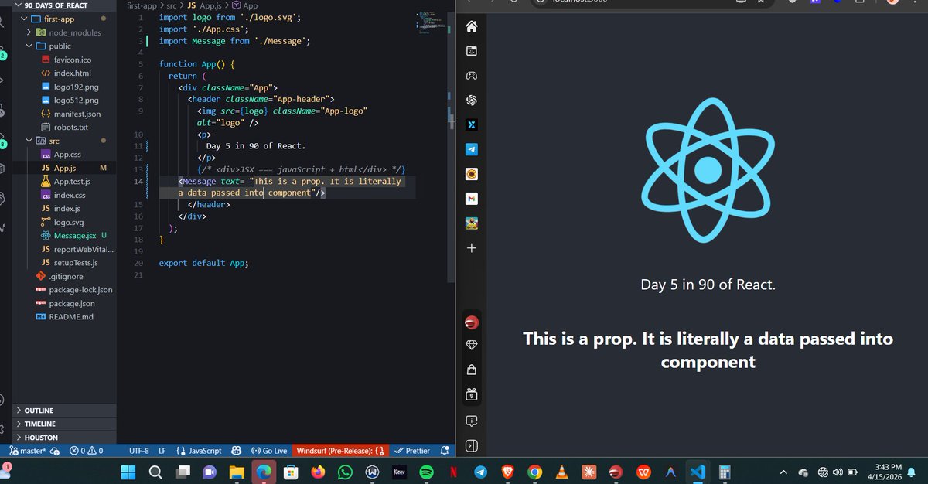The image size is (928, 484).
Task: Open the gamepad icon in browser sidebar
Action: (x=472, y=76)
